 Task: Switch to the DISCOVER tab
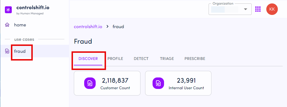[x=88, y=59]
